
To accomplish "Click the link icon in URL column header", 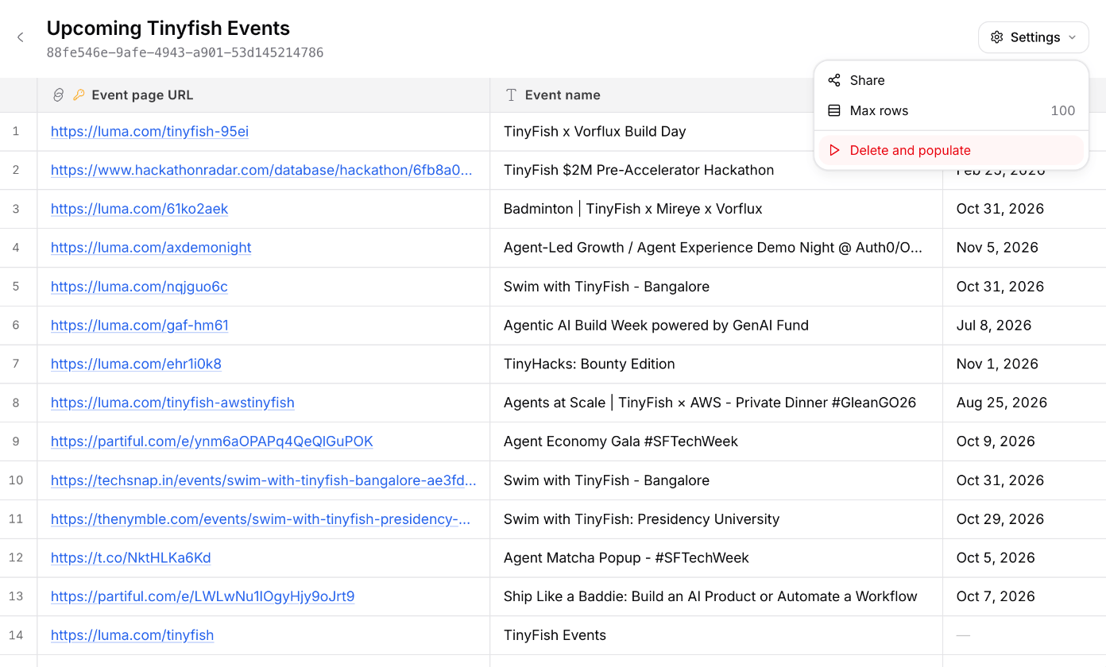I will click(x=58, y=95).
